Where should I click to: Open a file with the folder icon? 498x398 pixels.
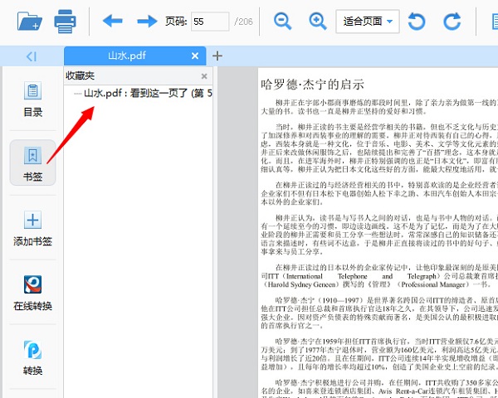pyautogui.click(x=30, y=21)
